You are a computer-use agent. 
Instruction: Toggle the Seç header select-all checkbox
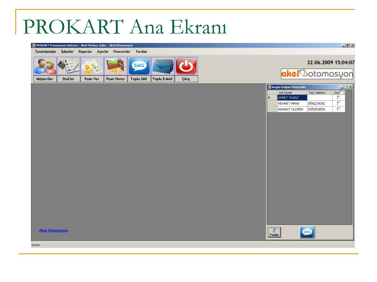pyautogui.click(x=341, y=93)
